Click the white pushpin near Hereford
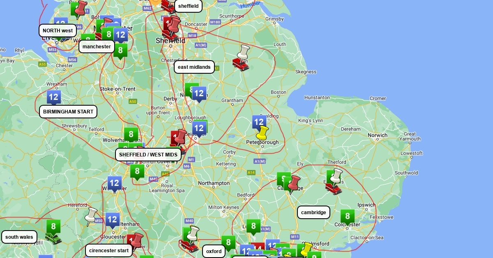 [x=91, y=216]
